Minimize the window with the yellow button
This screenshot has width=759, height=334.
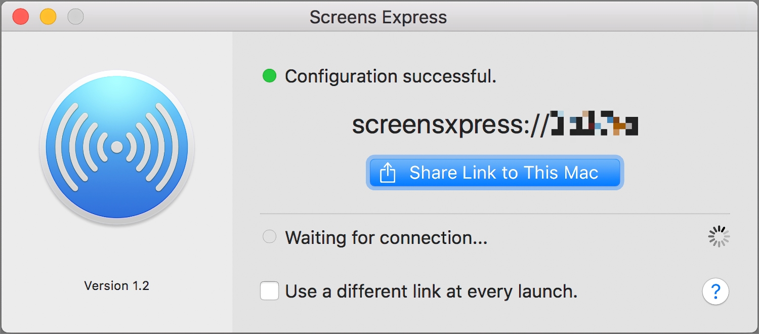click(48, 17)
